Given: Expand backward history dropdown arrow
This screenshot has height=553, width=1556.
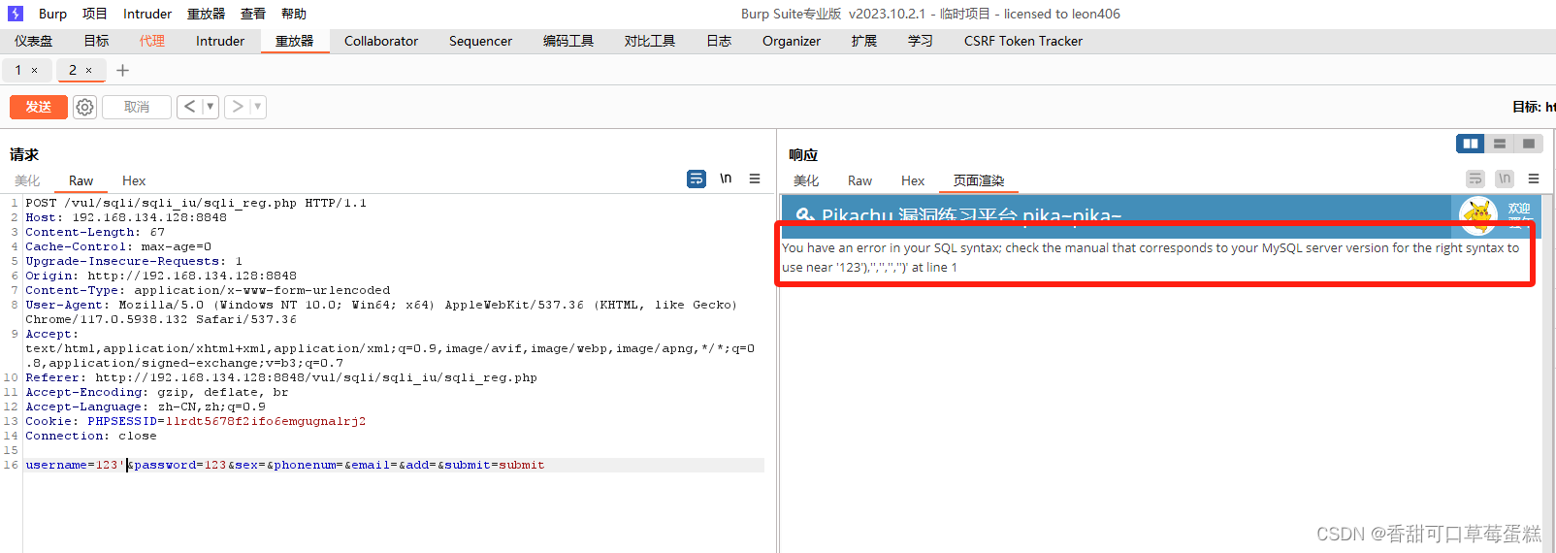Looking at the screenshot, I should (210, 107).
